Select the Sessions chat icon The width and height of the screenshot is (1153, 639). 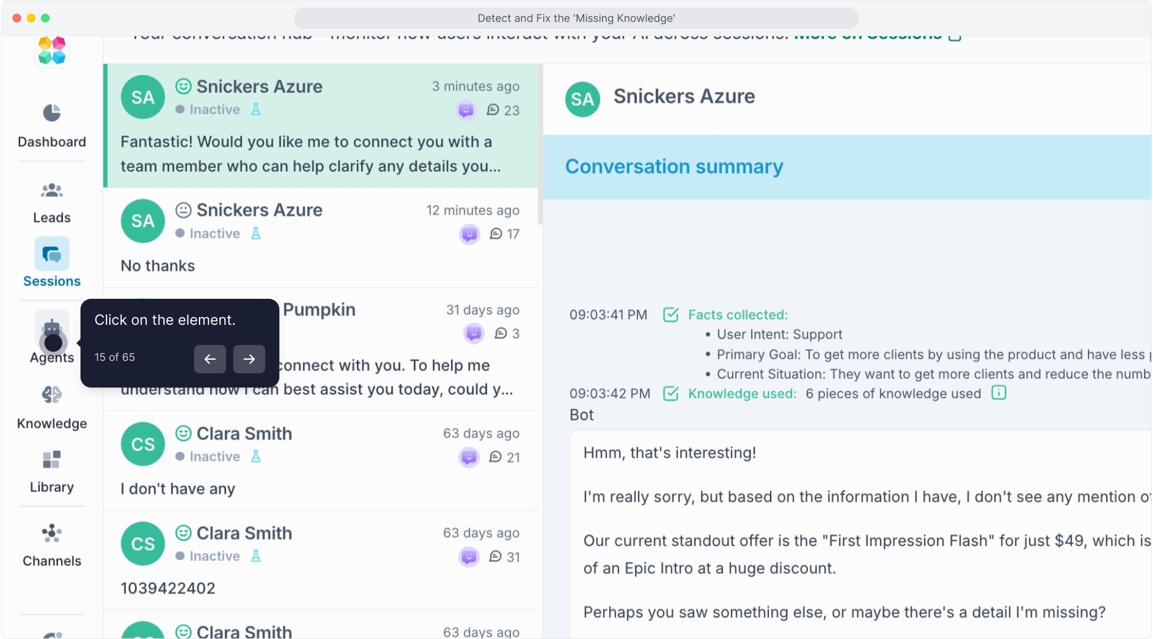[51, 254]
